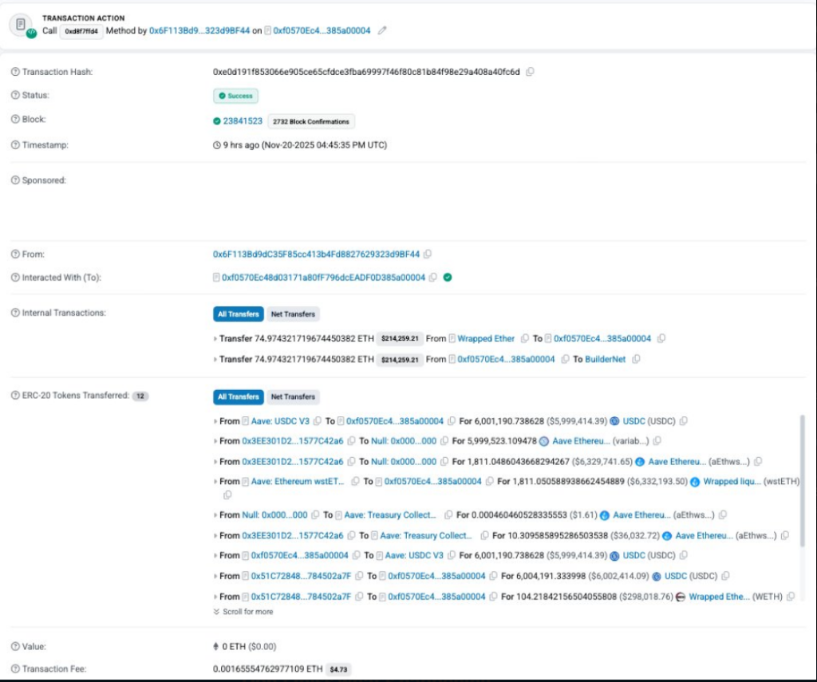Image resolution: width=817 pixels, height=682 pixels.
Task: Select All Transfers in Internal Transactions
Action: coord(238,314)
